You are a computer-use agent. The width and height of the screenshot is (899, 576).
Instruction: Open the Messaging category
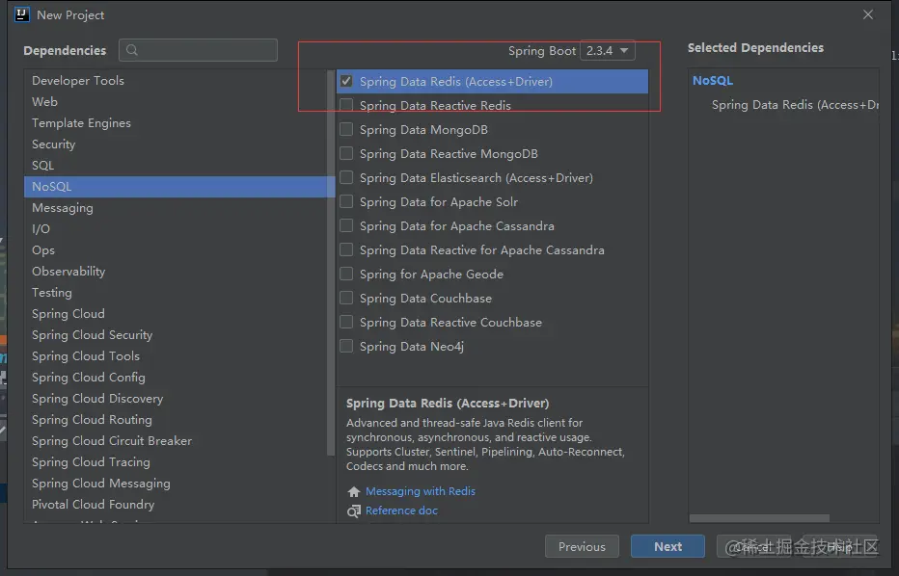pos(176,208)
